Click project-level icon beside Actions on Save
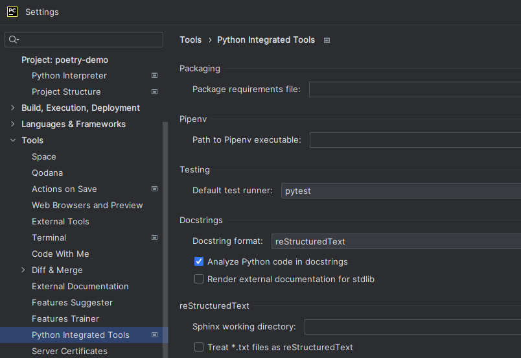This screenshot has width=521, height=358. coord(154,189)
